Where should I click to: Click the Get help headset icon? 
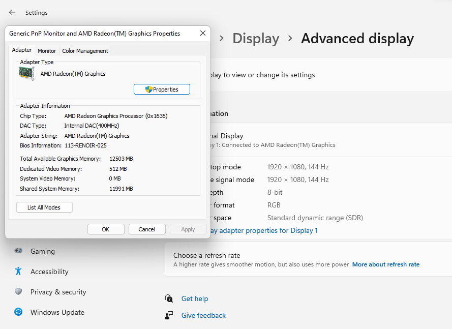[169, 298]
